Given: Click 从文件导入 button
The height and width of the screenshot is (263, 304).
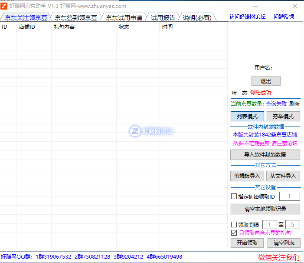Looking at the screenshot, I should tap(283, 176).
